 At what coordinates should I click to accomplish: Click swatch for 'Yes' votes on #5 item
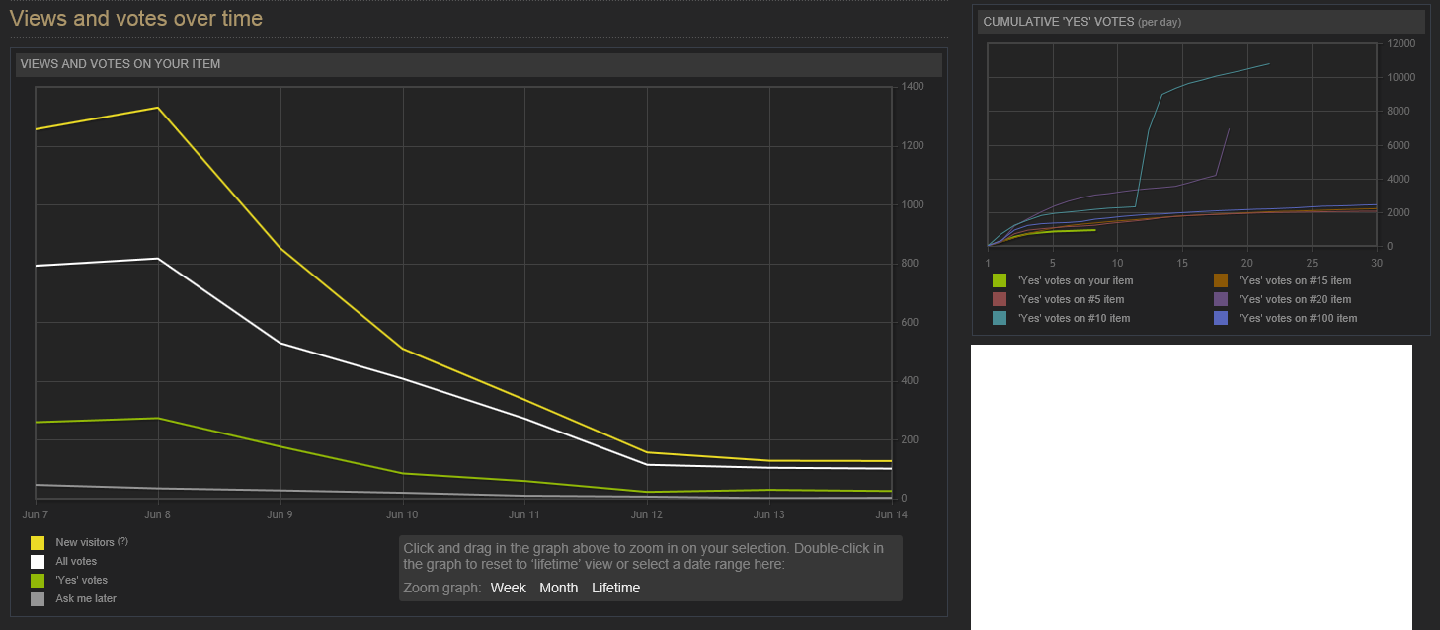coord(1000,299)
